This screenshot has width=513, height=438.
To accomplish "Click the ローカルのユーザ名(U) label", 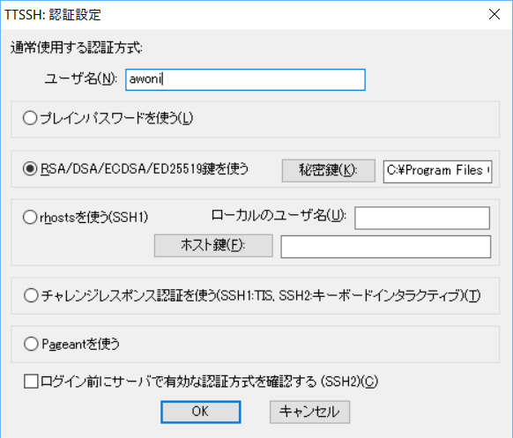I will 279,216.
